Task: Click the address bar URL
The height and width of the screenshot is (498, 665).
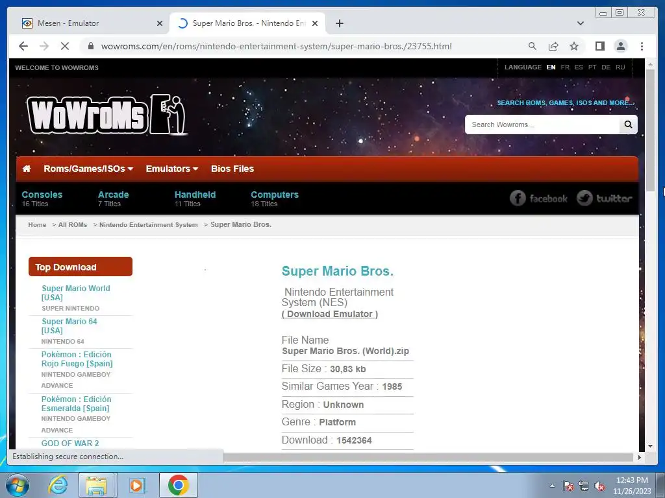Action: coord(276,46)
